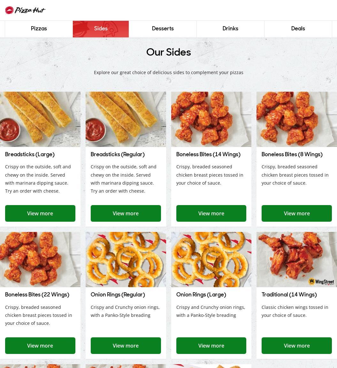View more for Traditional (14 Wings)
The height and width of the screenshot is (368, 337).
(x=297, y=345)
